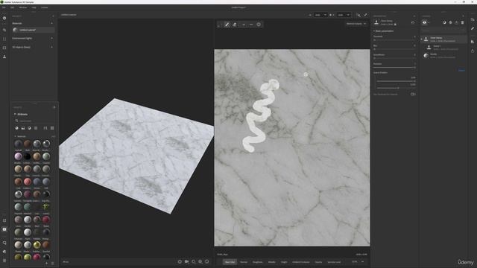The image size is (477, 268).
Task: Open the Edit menu
Action: [12, 7]
